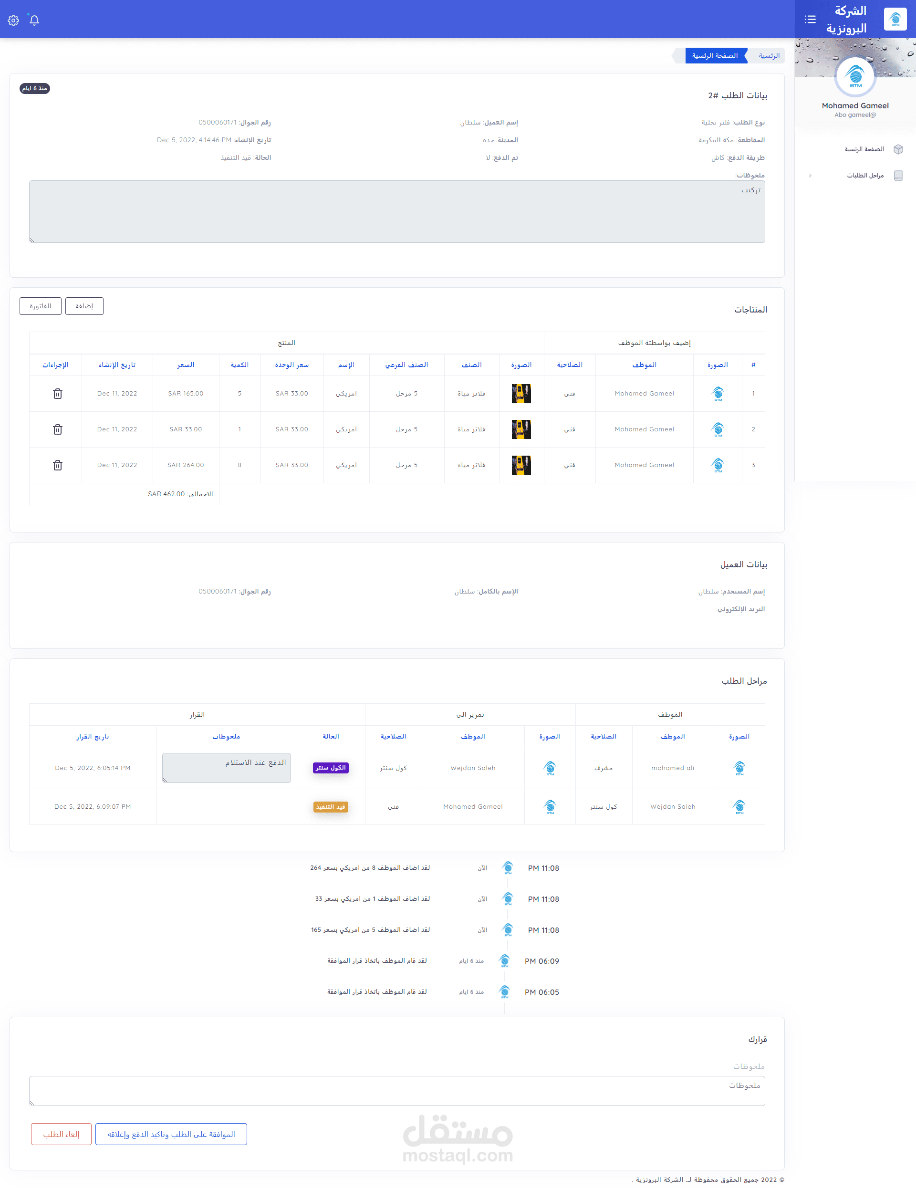Click the first product's thumbnail image
This screenshot has width=916, height=1189.
[x=521, y=394]
